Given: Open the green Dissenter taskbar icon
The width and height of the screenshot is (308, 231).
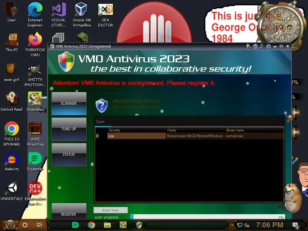Looking at the screenshot, I should (75, 225).
